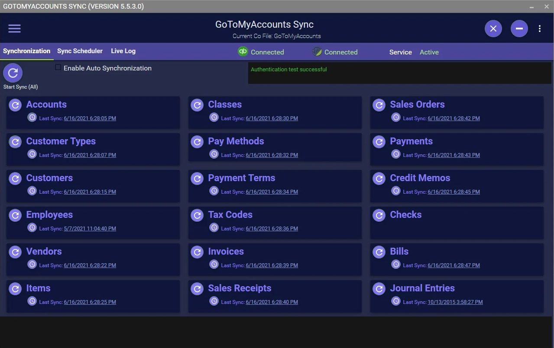Image resolution: width=554 pixels, height=348 pixels.
Task: Switch to the Synchronization tab
Action: click(27, 51)
